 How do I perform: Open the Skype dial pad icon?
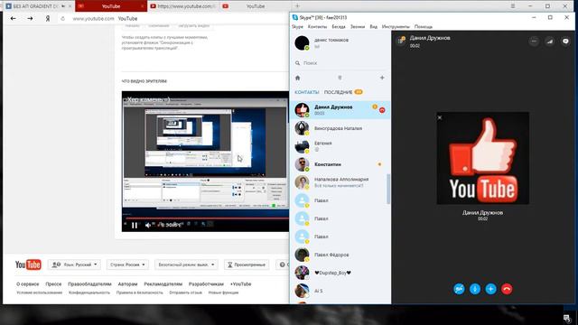pos(340,78)
